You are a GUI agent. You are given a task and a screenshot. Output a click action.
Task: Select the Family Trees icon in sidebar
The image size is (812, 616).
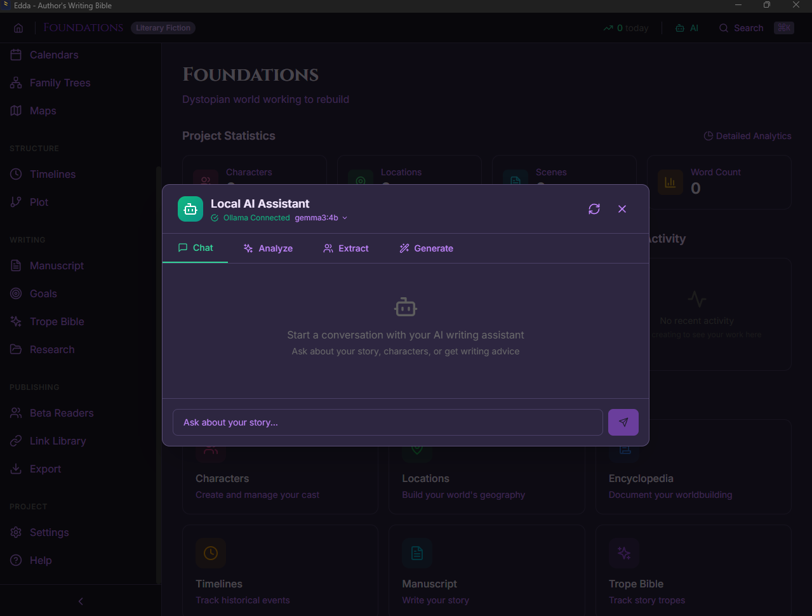(15, 83)
